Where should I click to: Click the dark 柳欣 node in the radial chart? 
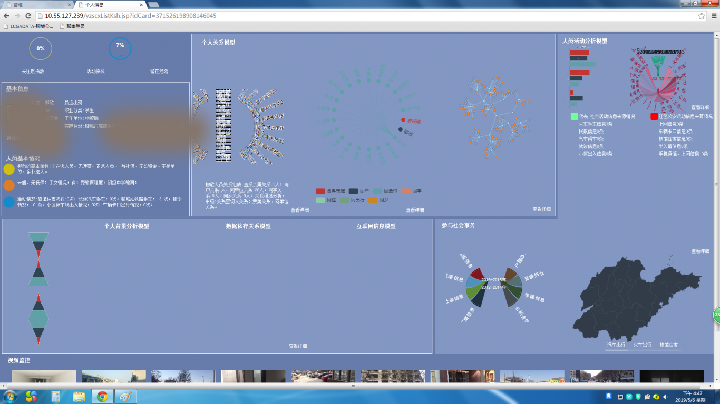(x=401, y=129)
